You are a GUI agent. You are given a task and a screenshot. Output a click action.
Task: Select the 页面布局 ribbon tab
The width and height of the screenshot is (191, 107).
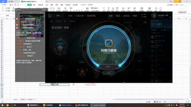point(41,5)
